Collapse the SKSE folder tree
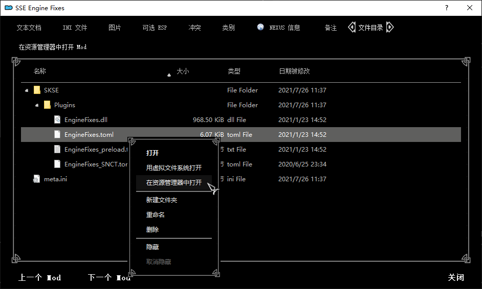The height and width of the screenshot is (289, 482). (x=27, y=90)
